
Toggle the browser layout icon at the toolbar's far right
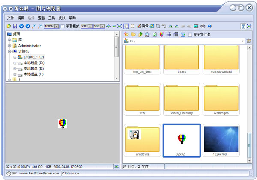coord(243,26)
